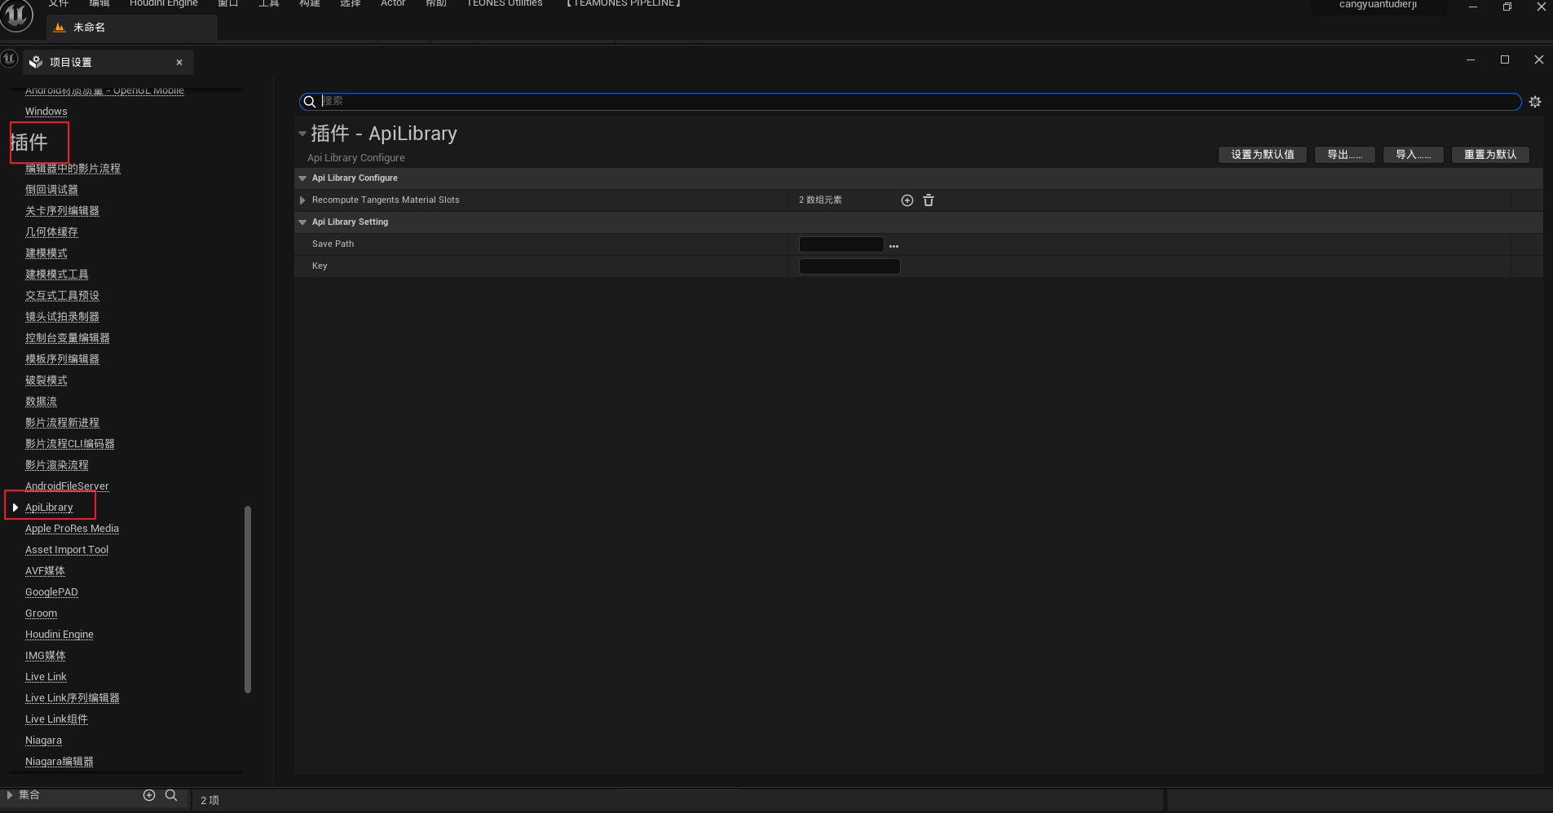This screenshot has height=813, width=1553.
Task: Open Houdini Engine plugin settings in sidebar
Action: click(x=60, y=635)
